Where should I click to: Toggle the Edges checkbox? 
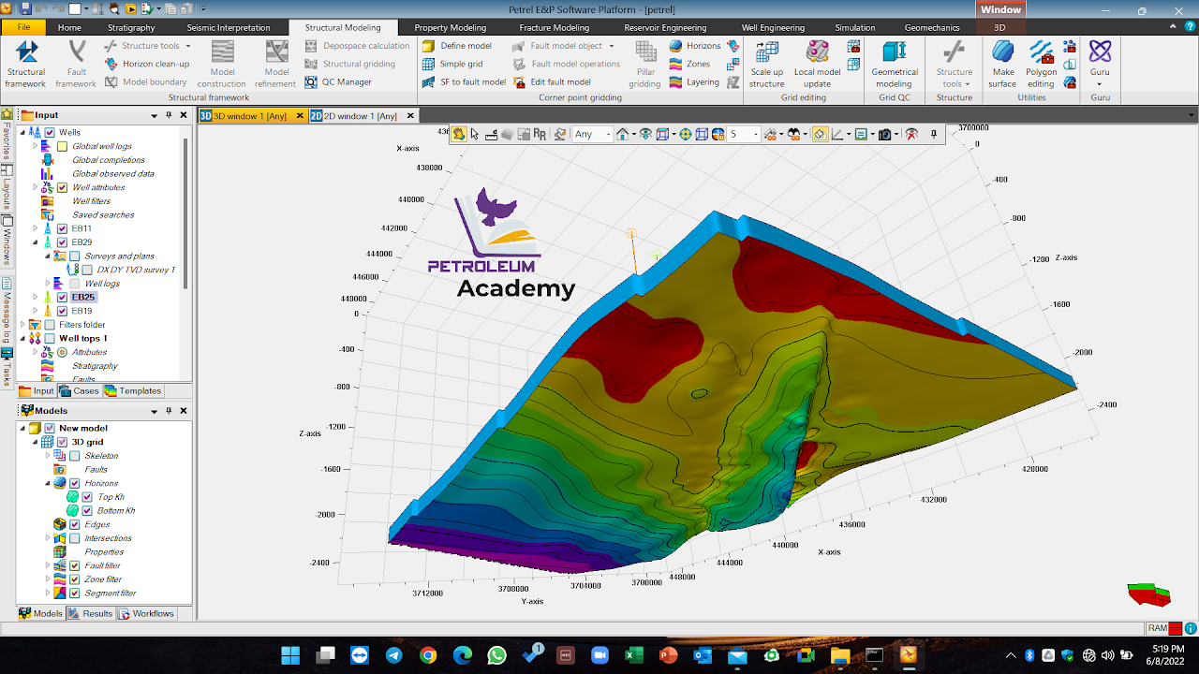pyautogui.click(x=75, y=524)
